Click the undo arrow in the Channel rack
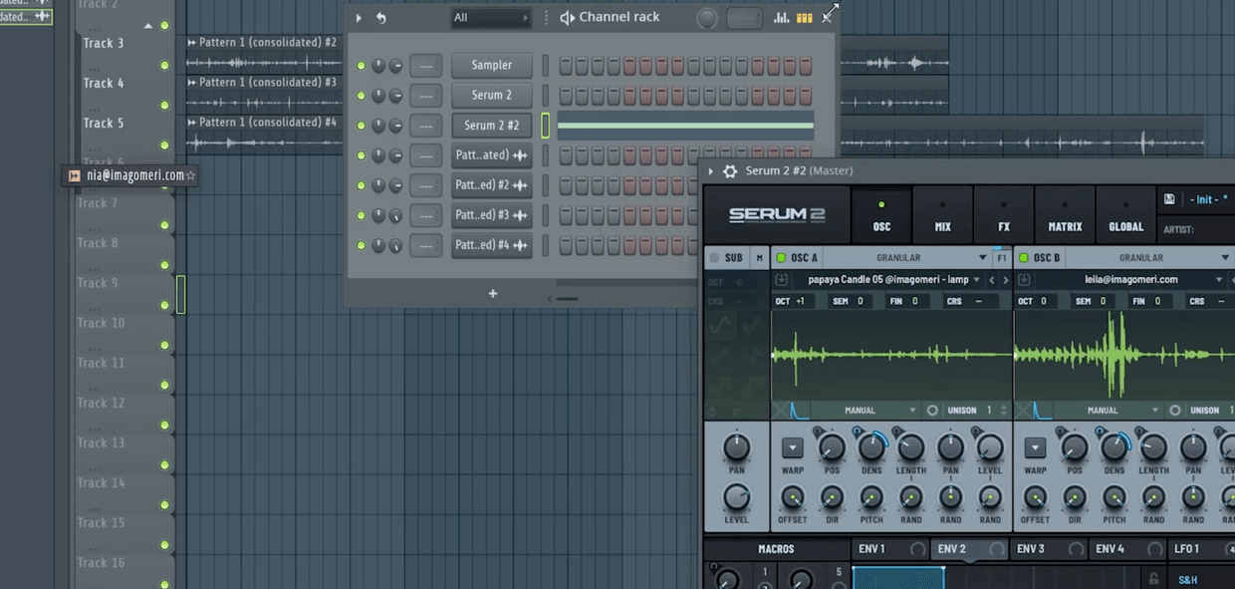 (381, 17)
